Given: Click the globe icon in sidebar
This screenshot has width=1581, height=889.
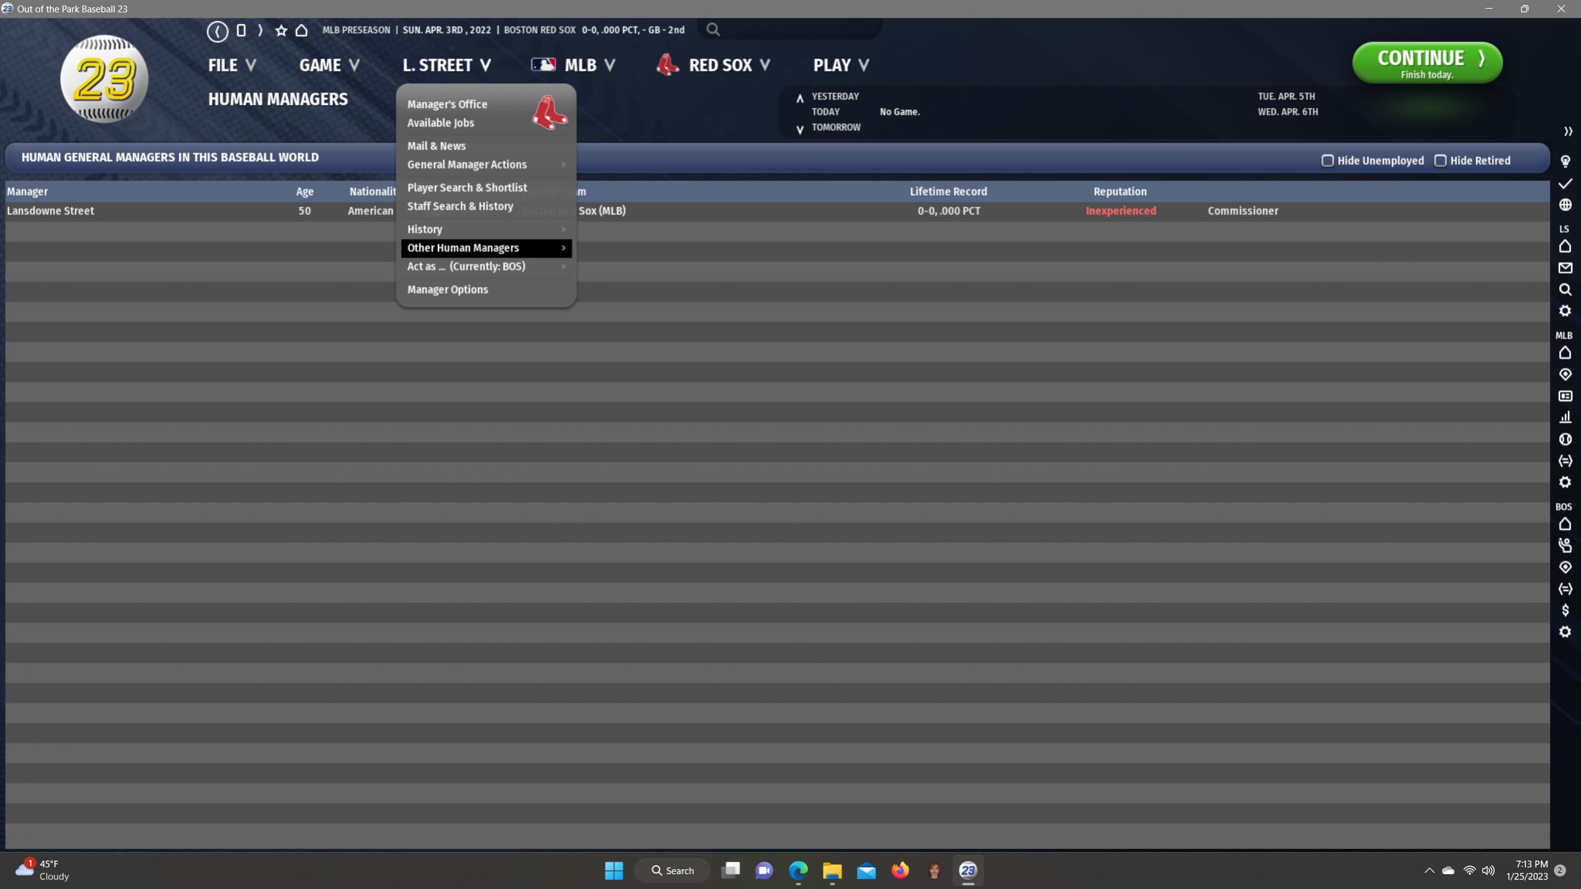Looking at the screenshot, I should pyautogui.click(x=1565, y=204).
